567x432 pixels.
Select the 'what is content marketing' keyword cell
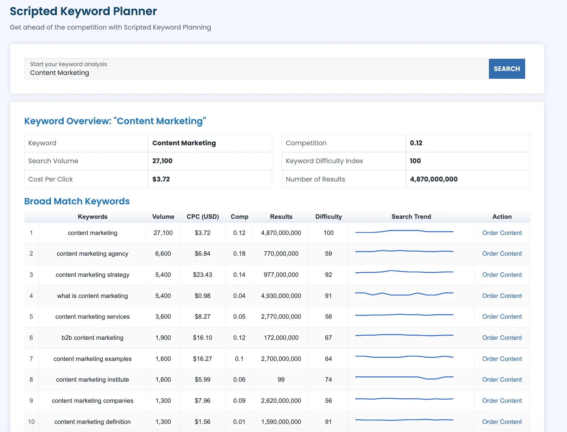(x=93, y=296)
